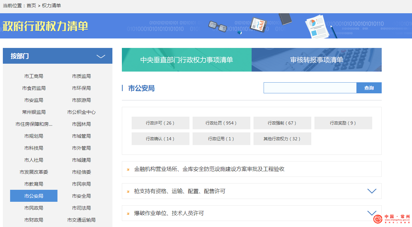
Task: Expand the 爆破作业单位、技术人员许可 entry chevron
Action: point(372,213)
